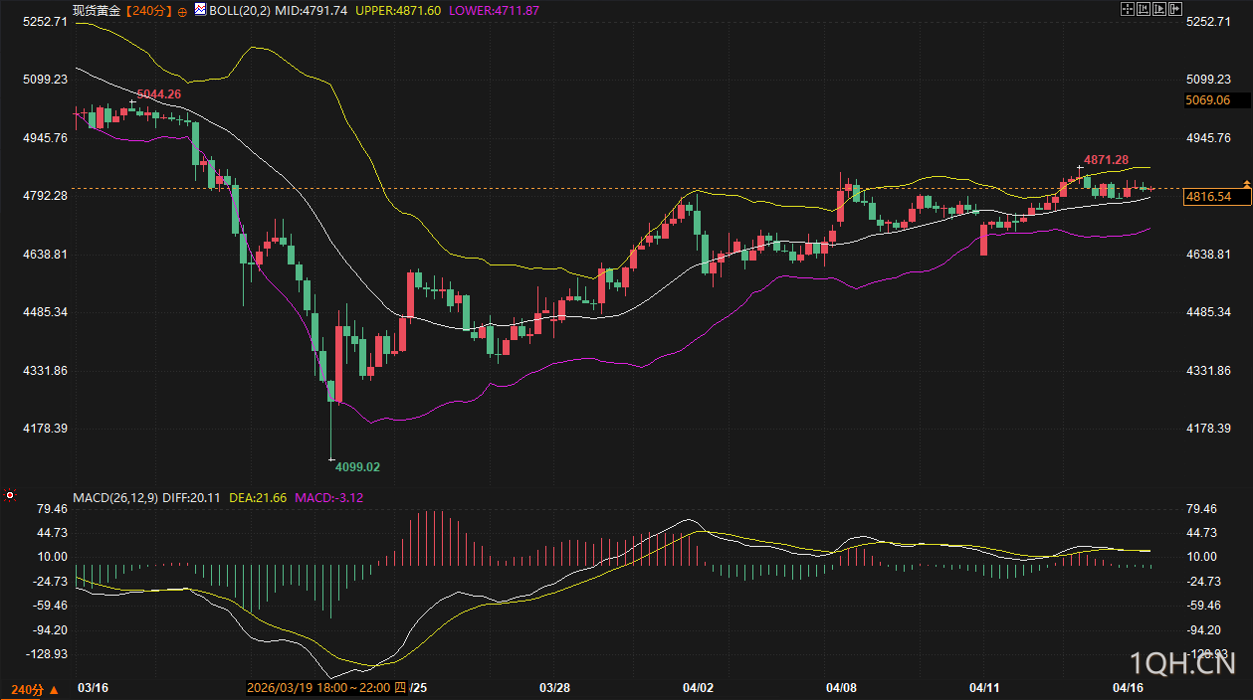Screen dimensions: 1253x700
Task: Open the BOLL indicator chart icon
Action: coord(200,9)
